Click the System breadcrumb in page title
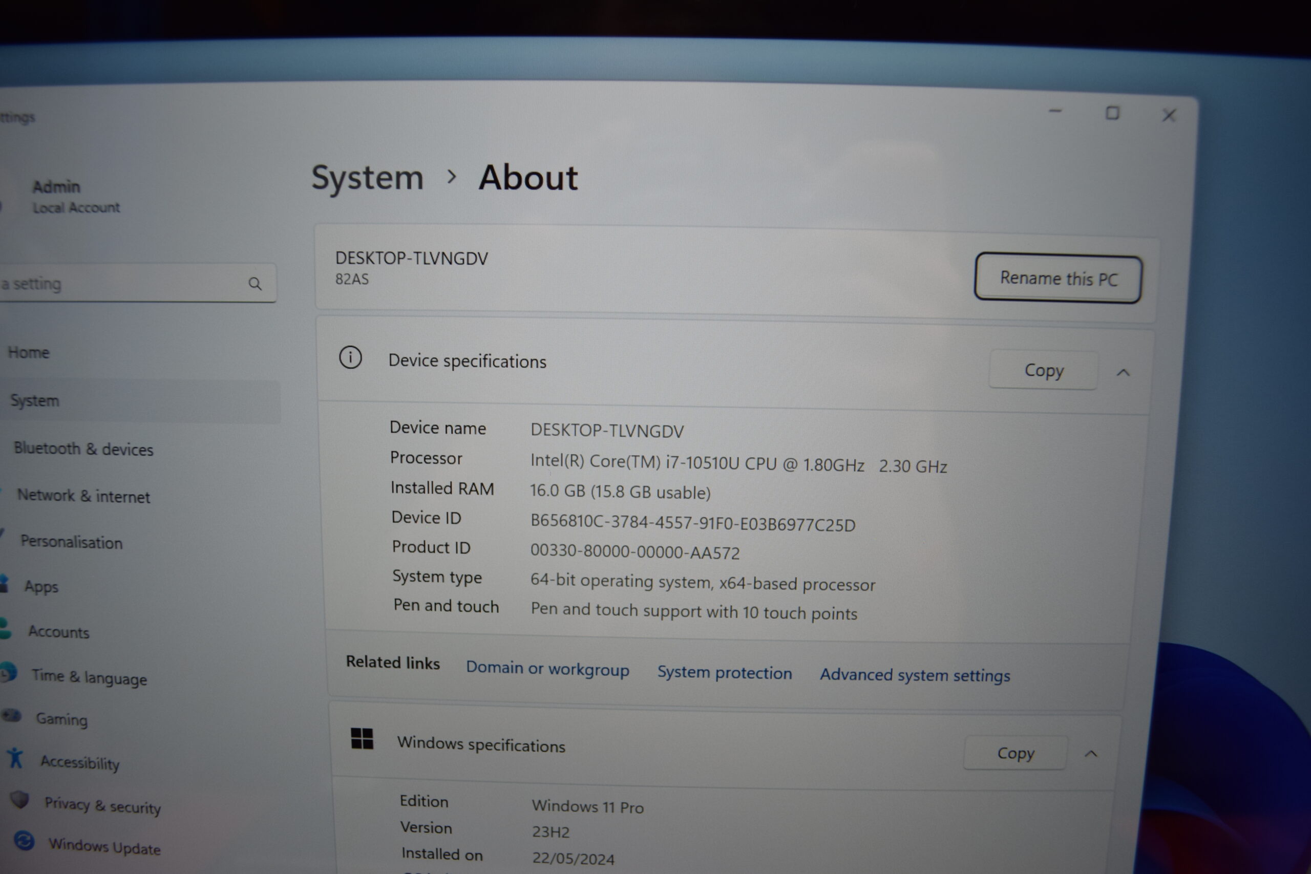Screen dimensions: 1311x874 367,178
